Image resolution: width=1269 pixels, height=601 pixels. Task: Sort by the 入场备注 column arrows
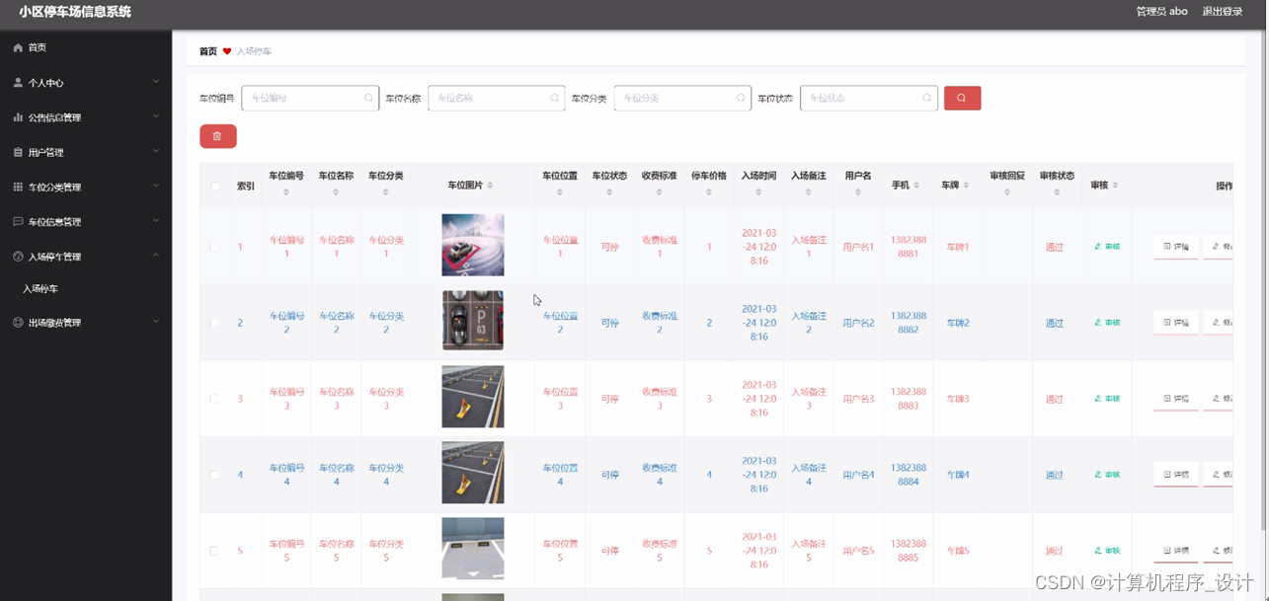pyautogui.click(x=808, y=192)
